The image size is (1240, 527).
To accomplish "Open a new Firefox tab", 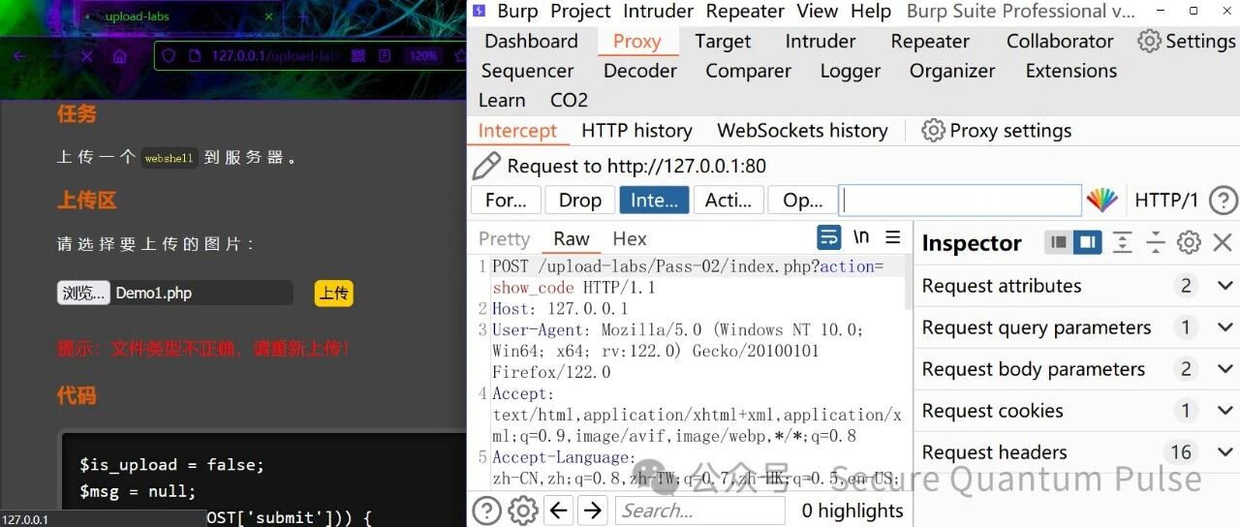I will point(305,16).
